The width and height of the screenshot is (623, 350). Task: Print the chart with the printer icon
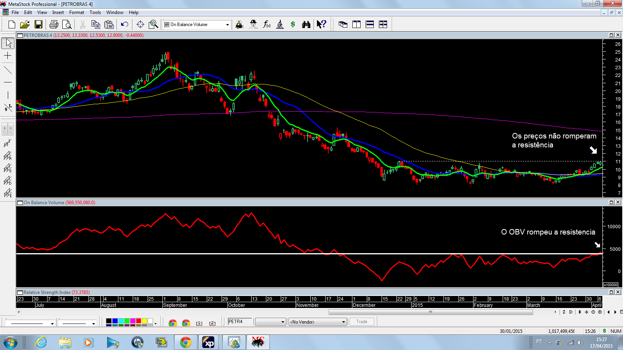(54, 24)
